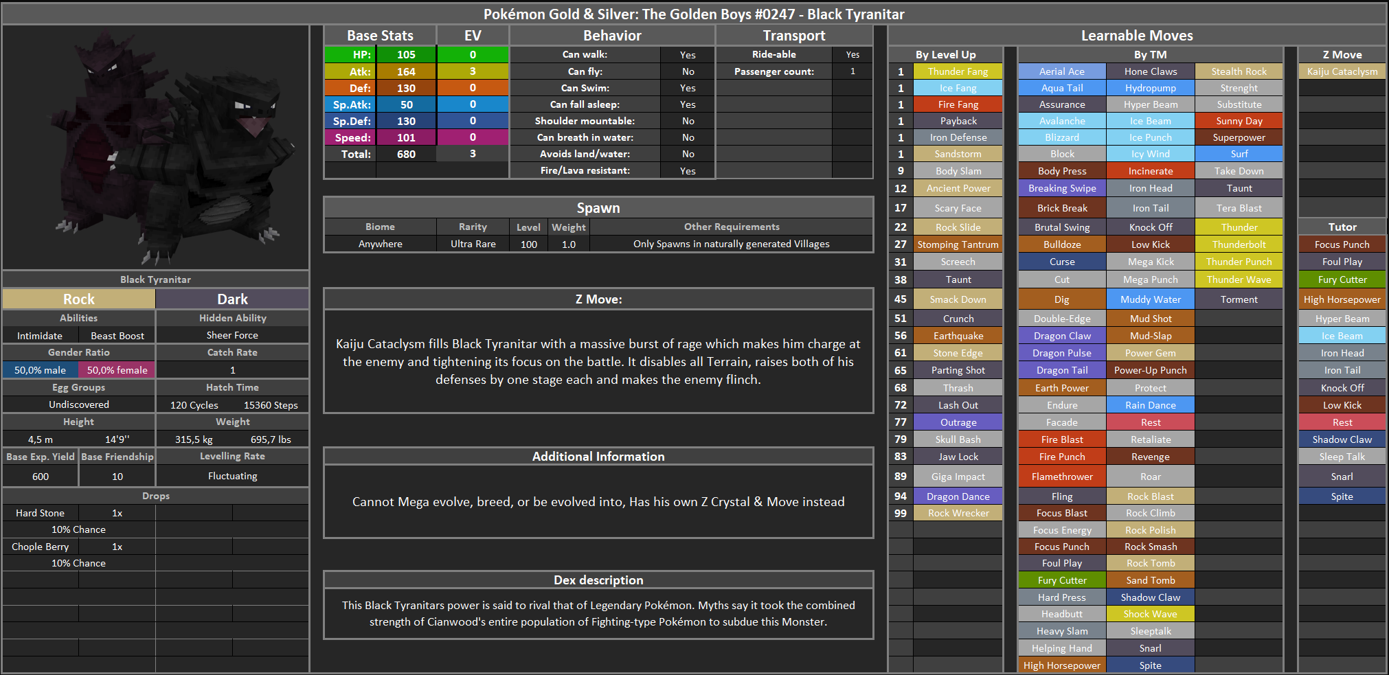1389x675 pixels.
Task: Select the Learnable Moves header
Action: click(1137, 36)
